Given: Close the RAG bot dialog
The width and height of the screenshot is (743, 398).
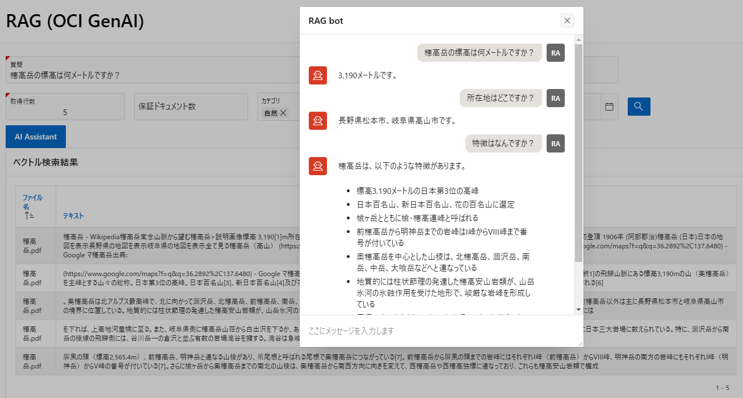Looking at the screenshot, I should [567, 20].
